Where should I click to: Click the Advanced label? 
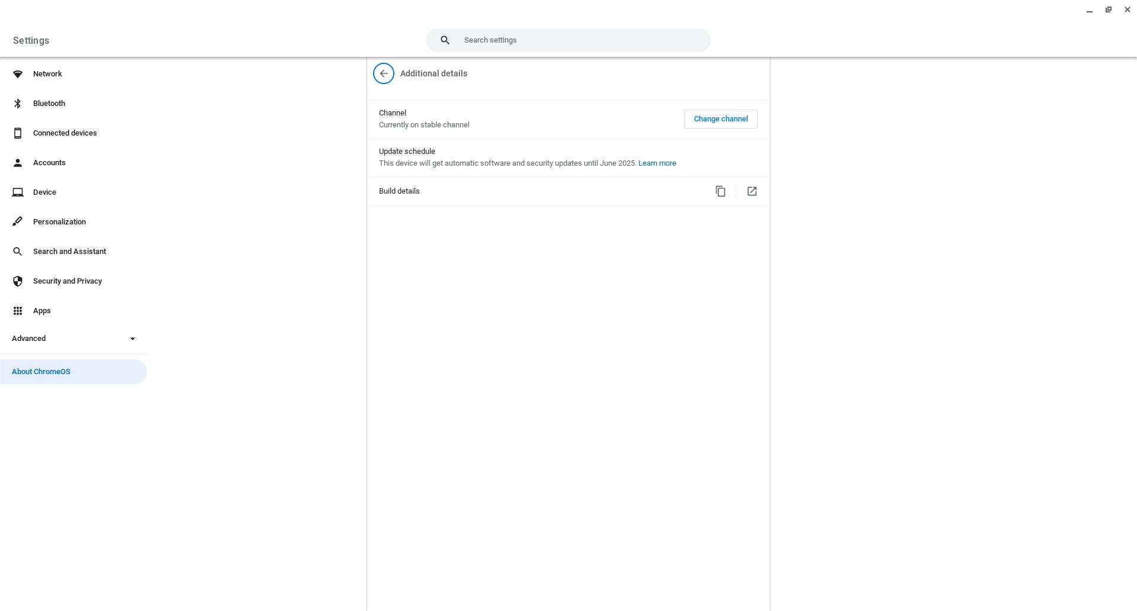click(x=28, y=339)
